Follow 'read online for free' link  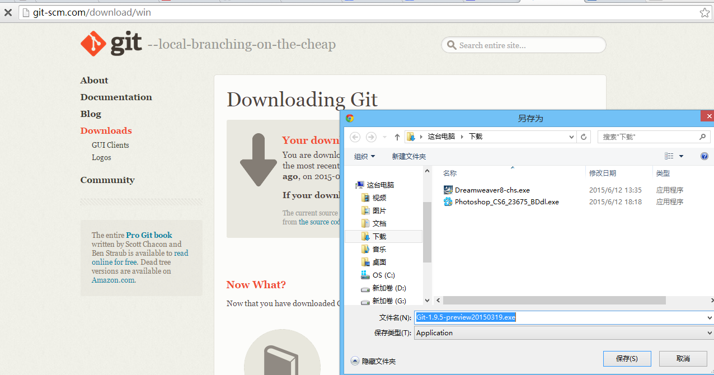coord(140,257)
